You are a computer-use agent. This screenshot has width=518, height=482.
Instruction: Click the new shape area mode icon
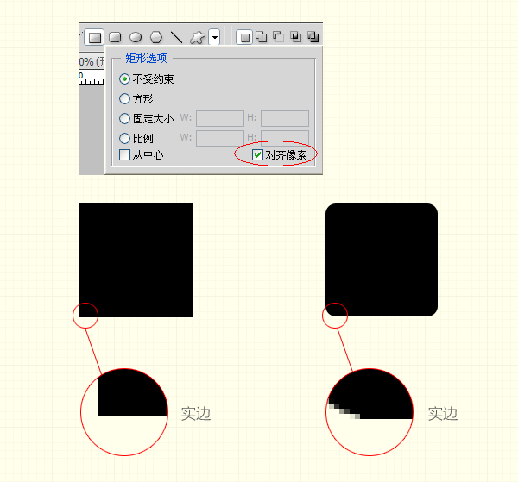pos(244,37)
